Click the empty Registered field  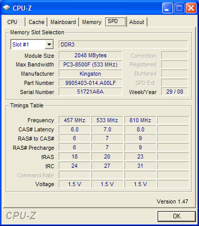tap(175, 64)
